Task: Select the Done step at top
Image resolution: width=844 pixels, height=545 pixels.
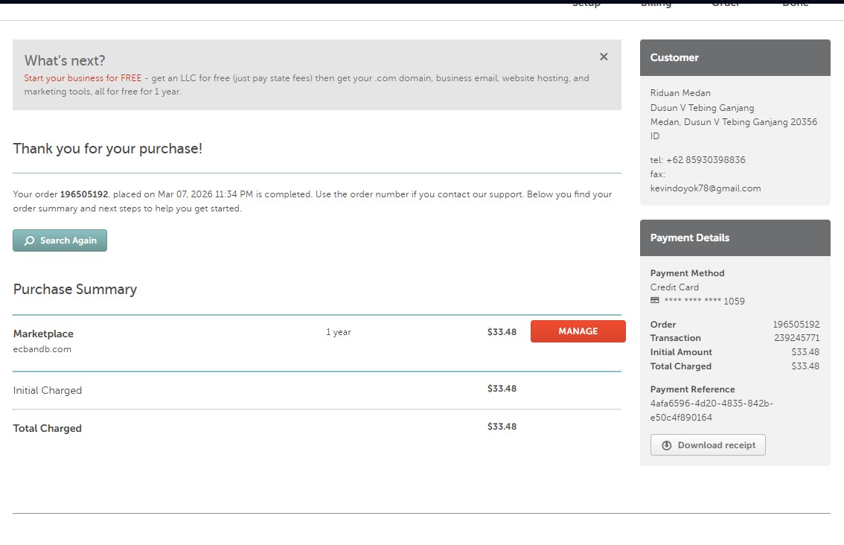Action: [x=795, y=4]
